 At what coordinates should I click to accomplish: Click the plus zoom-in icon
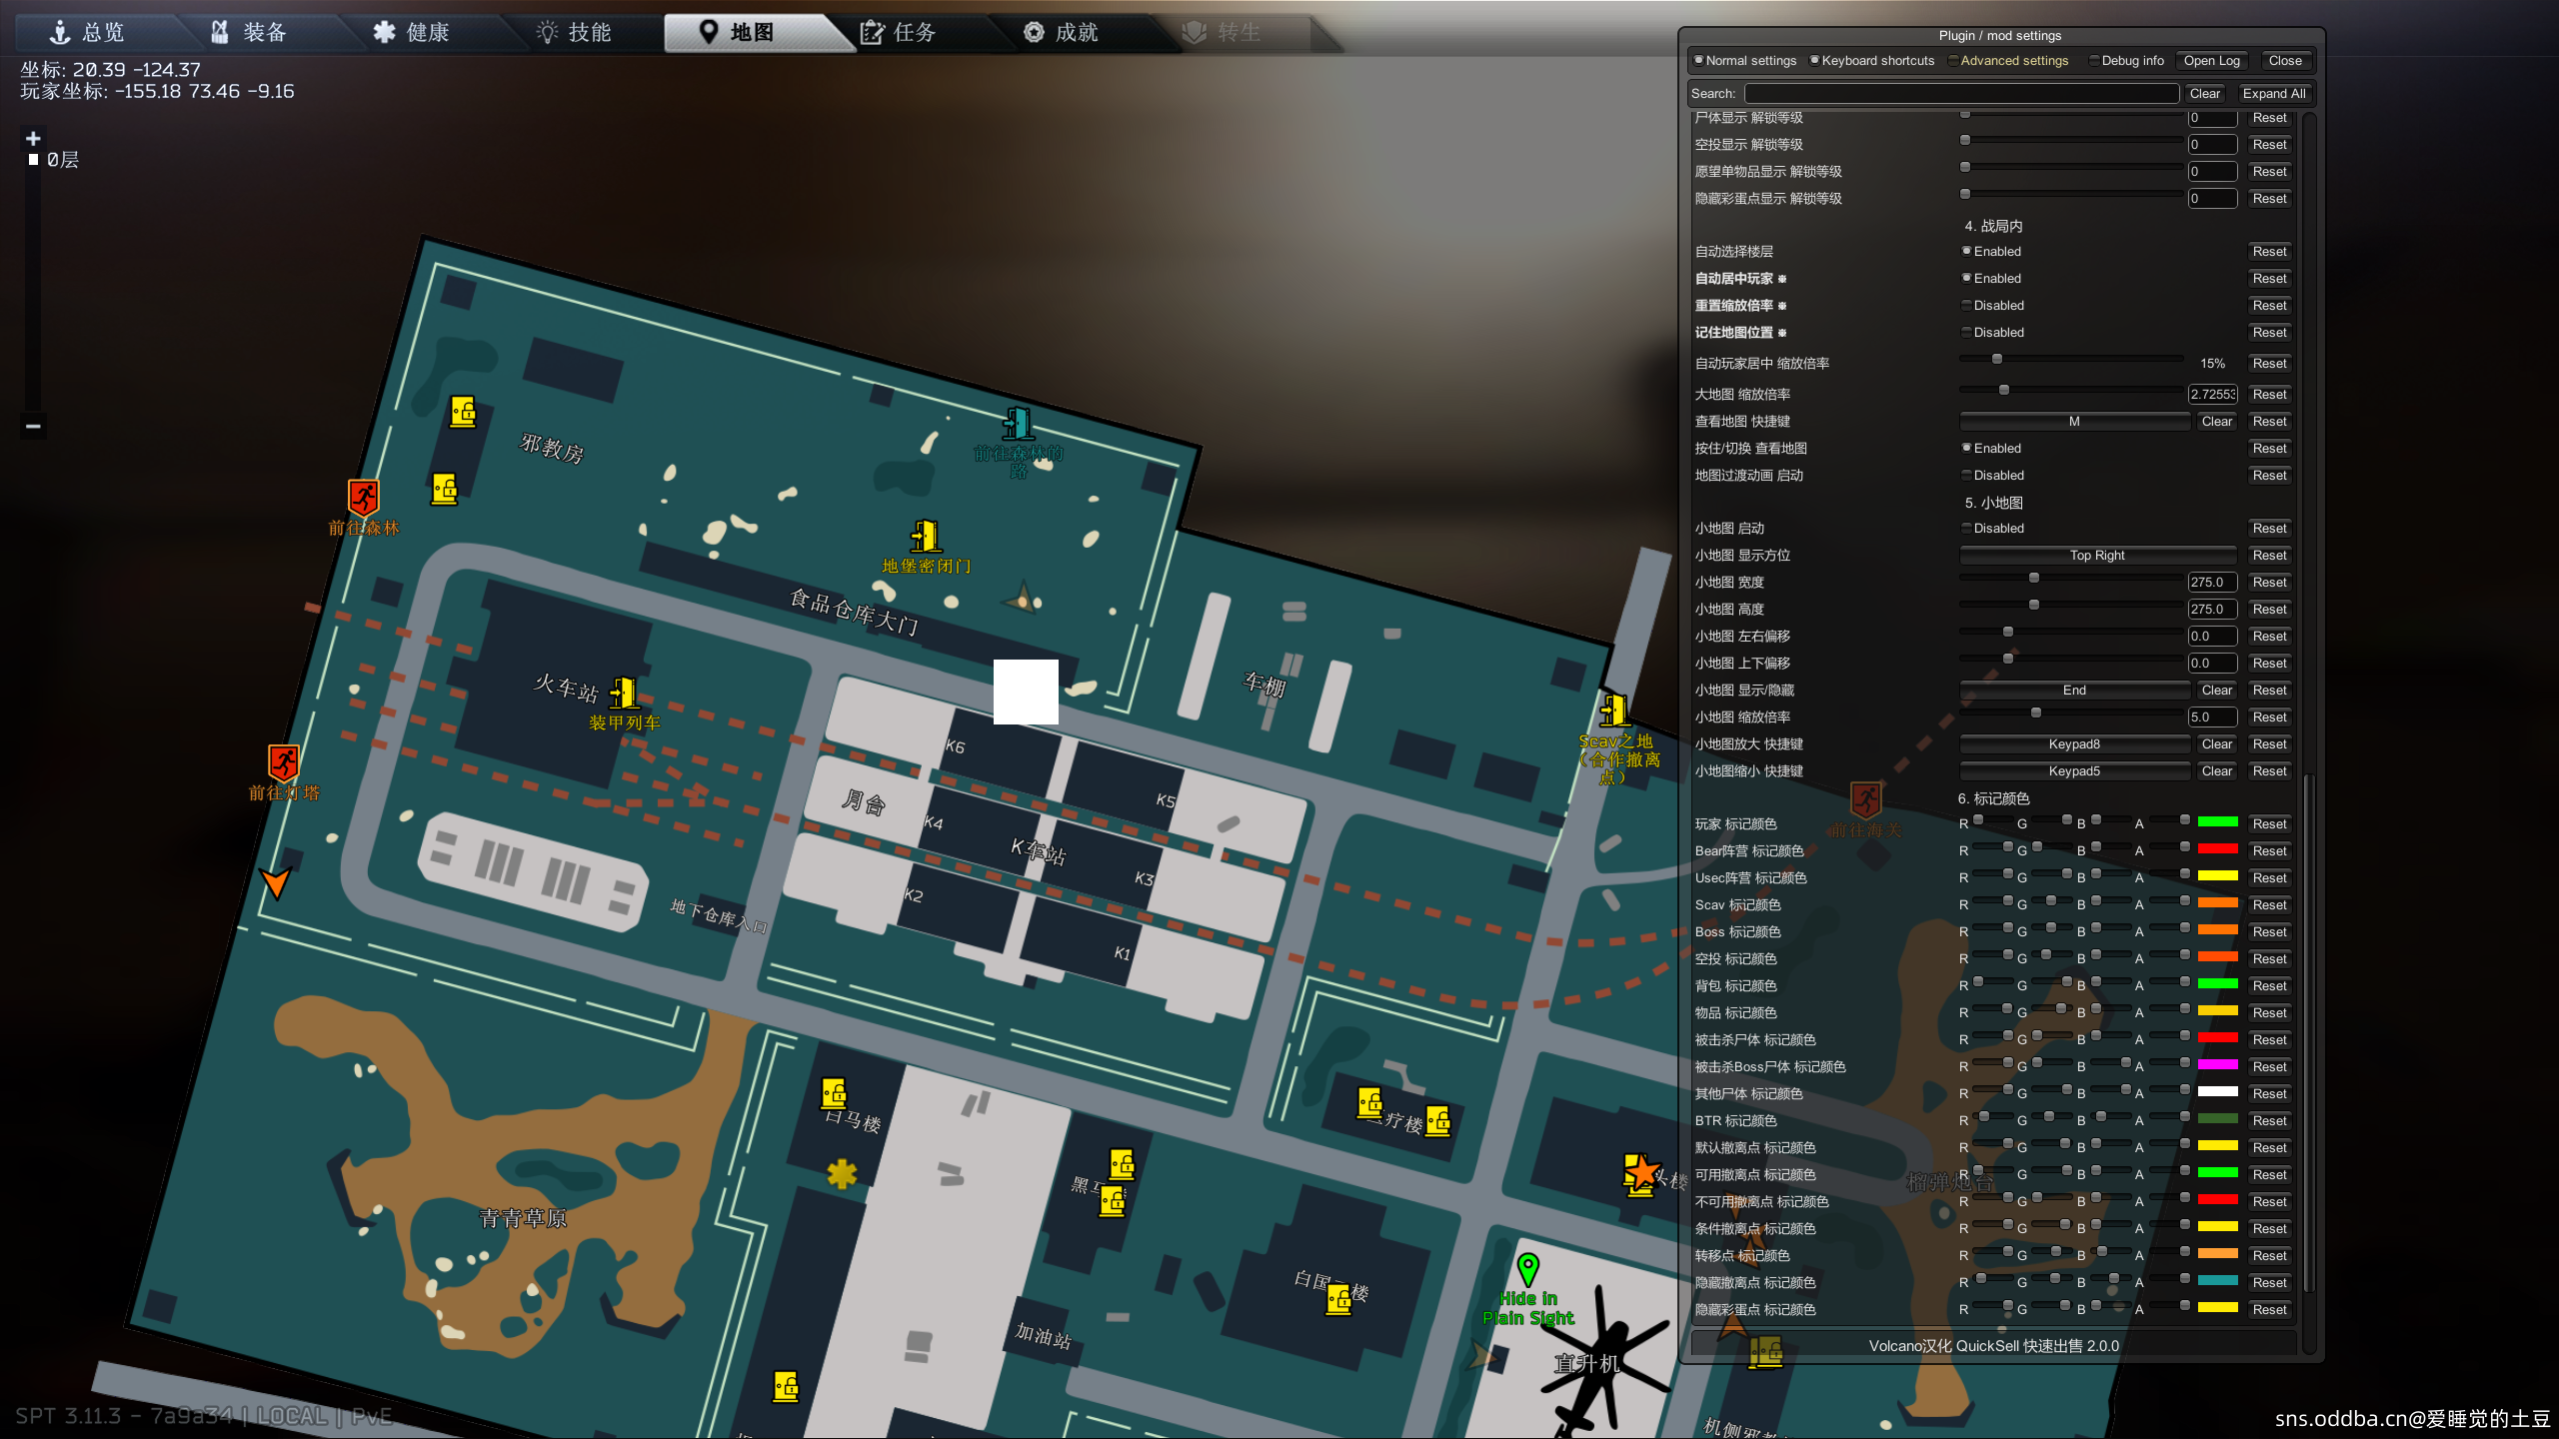coord(33,138)
